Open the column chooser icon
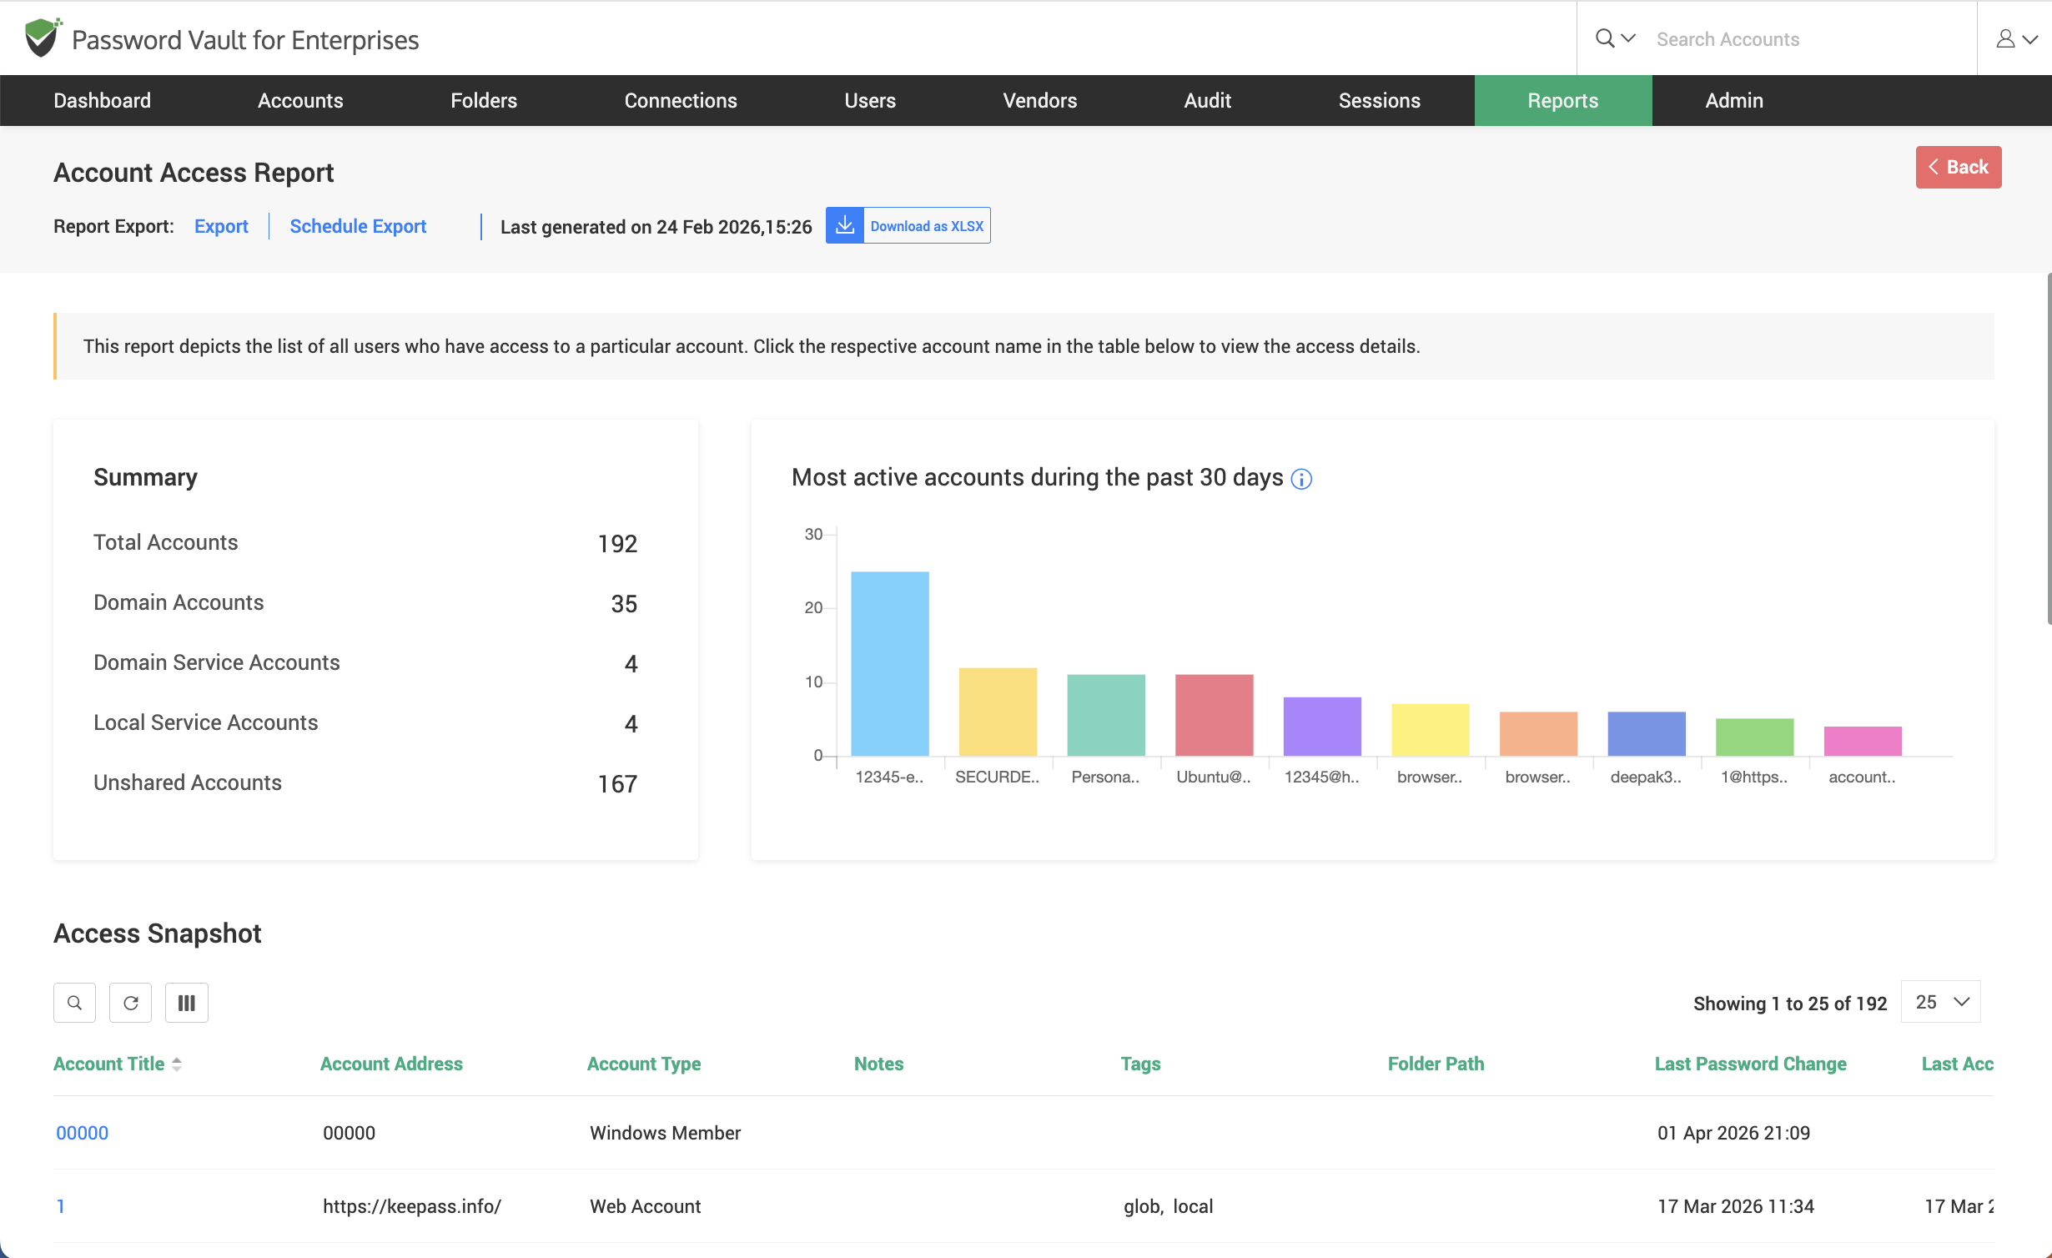 (187, 1003)
